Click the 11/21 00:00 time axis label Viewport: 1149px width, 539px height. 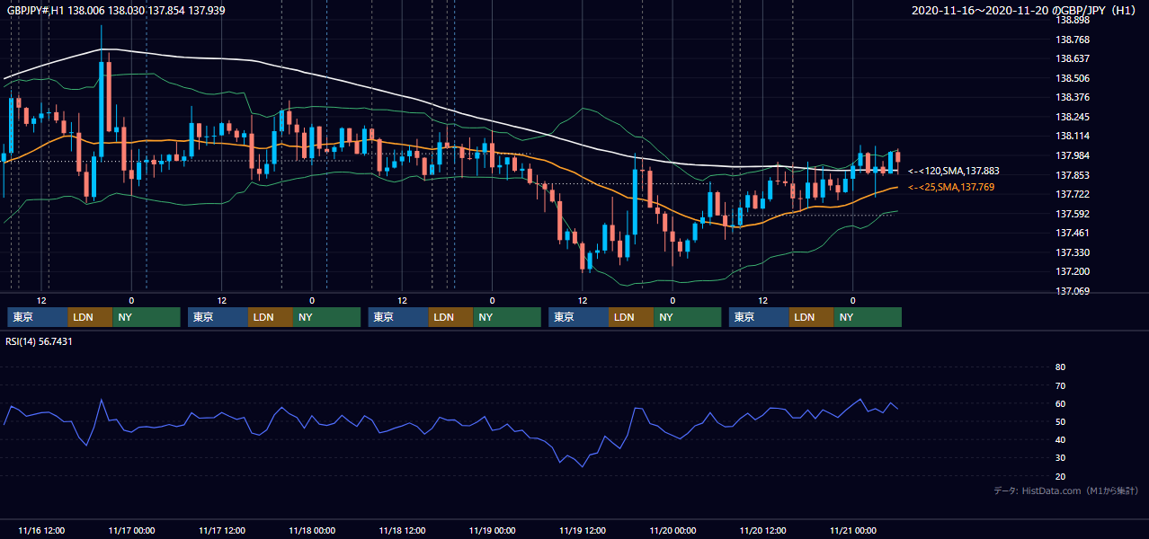[x=853, y=530]
